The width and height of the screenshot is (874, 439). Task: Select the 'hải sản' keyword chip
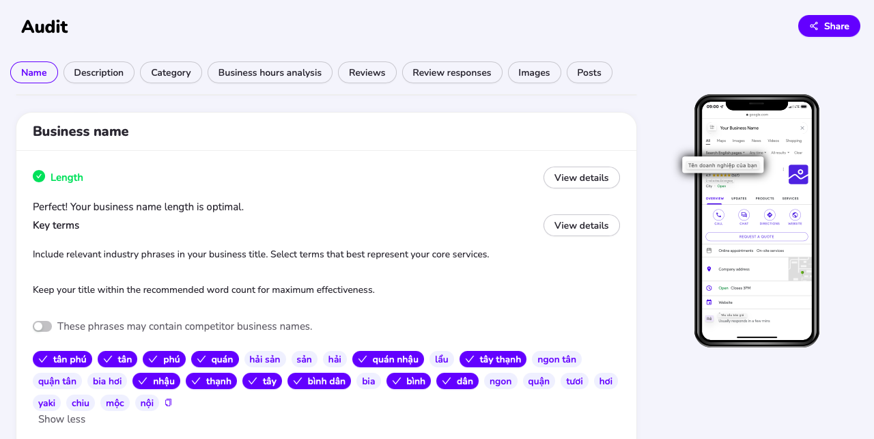[265, 359]
